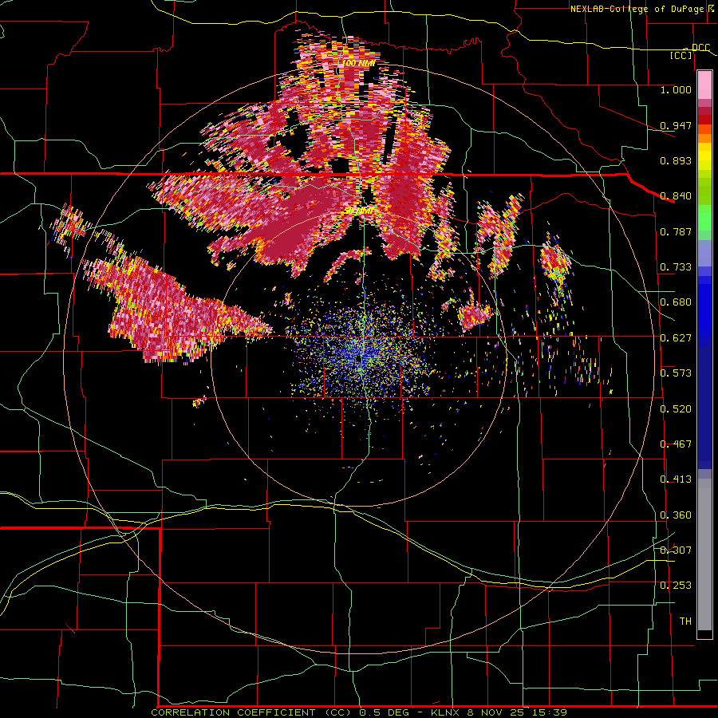Select the 0.467 legend value
This screenshot has height=718, width=718.
tap(676, 444)
